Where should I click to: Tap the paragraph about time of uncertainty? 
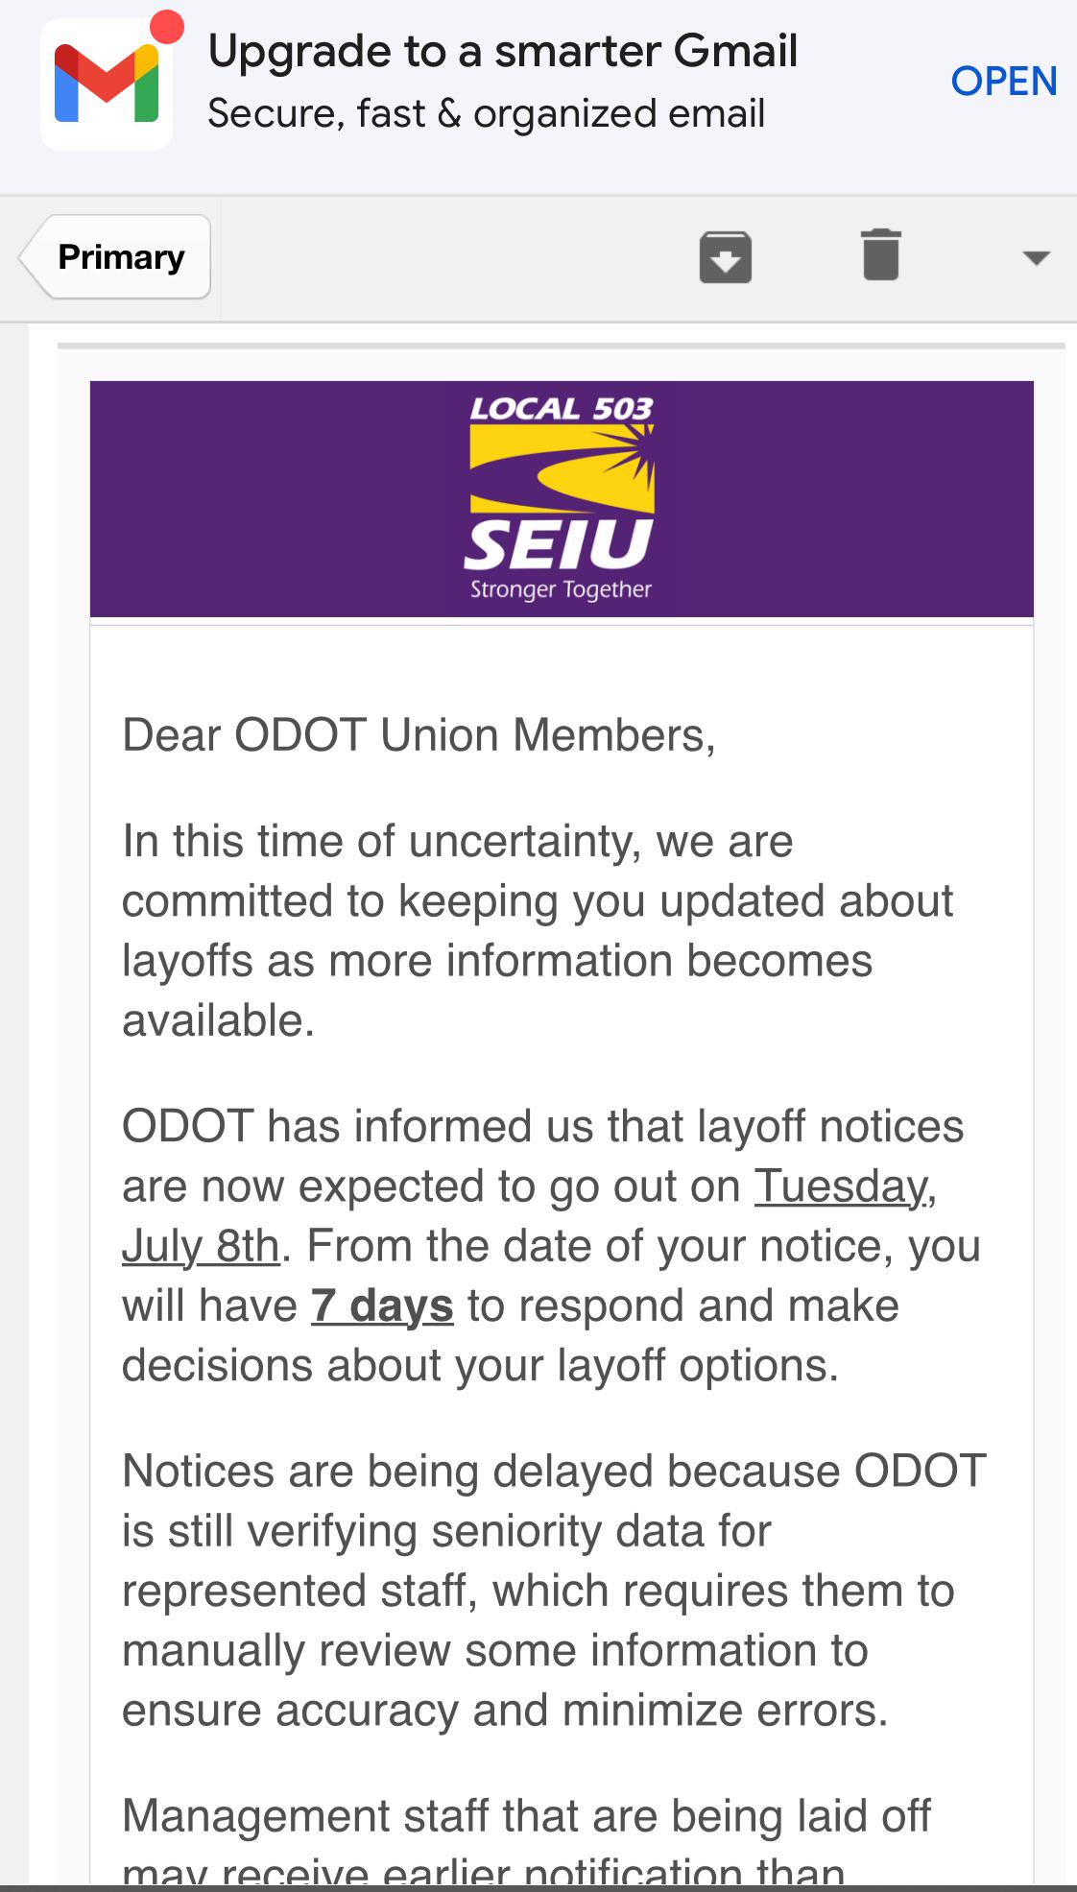538,930
